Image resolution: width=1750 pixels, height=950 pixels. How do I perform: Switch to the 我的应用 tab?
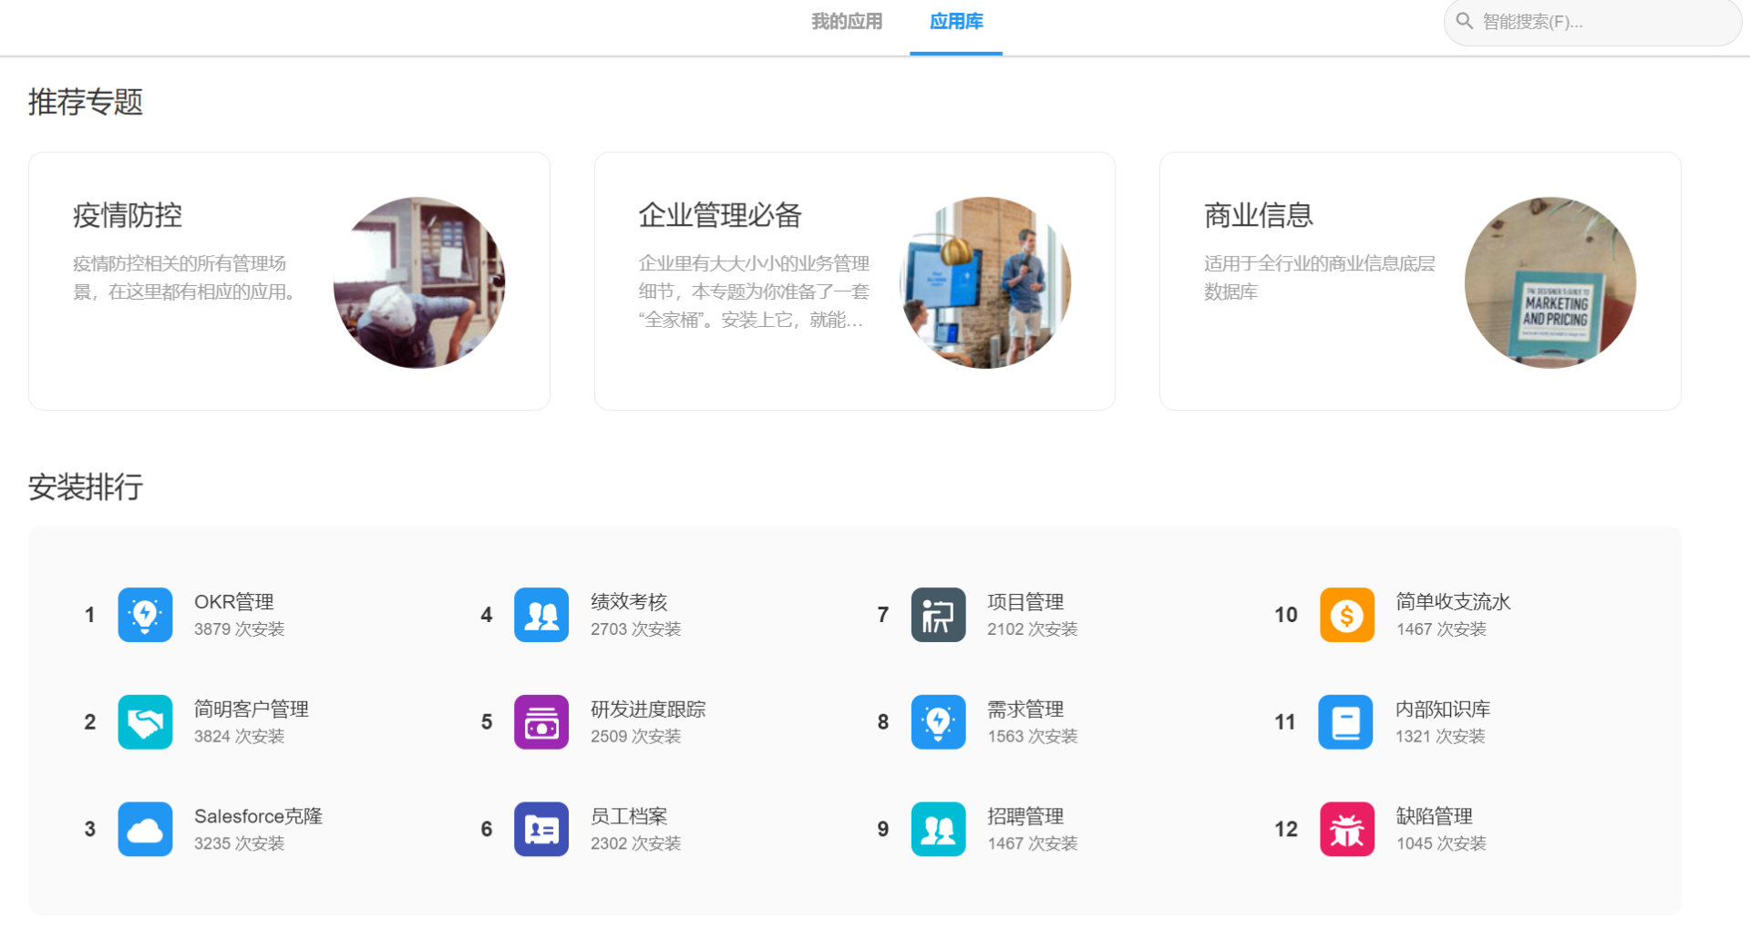point(847,22)
